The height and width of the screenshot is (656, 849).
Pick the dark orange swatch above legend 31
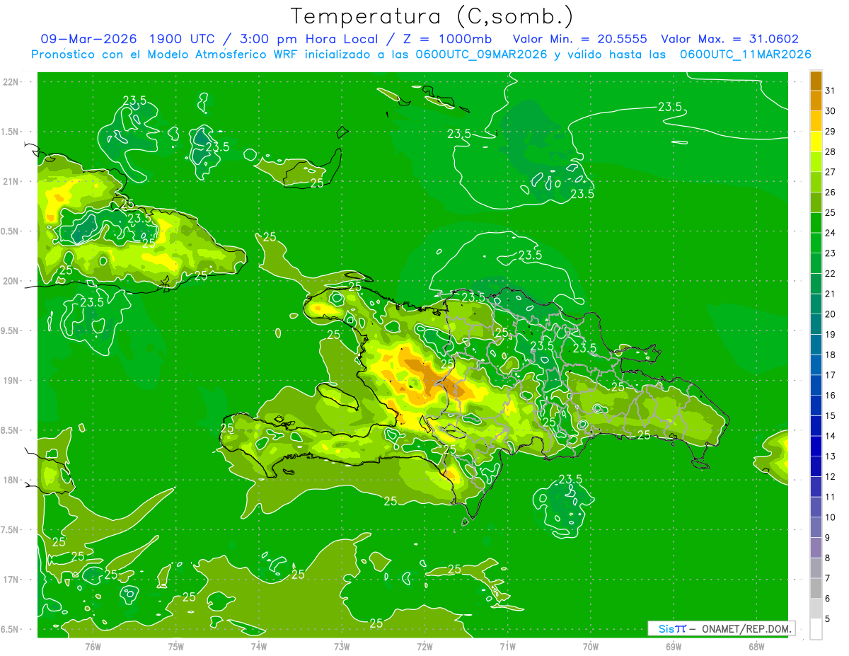pos(816,81)
